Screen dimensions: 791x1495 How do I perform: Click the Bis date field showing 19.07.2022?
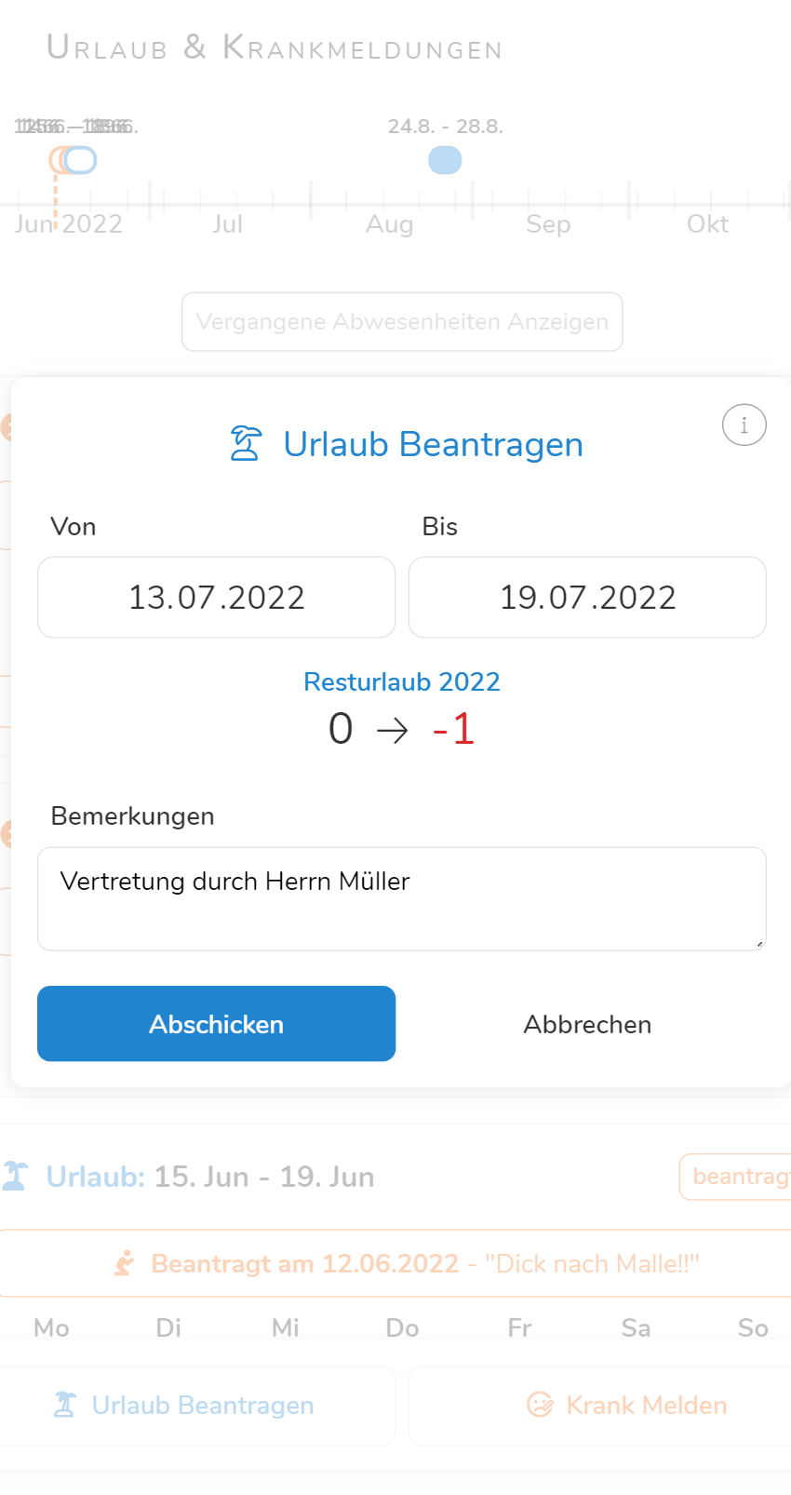[587, 597]
